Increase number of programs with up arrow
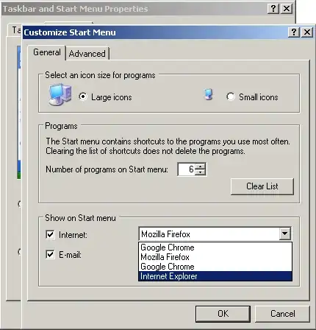Screen dimensions: 316x330 pyautogui.click(x=201, y=166)
